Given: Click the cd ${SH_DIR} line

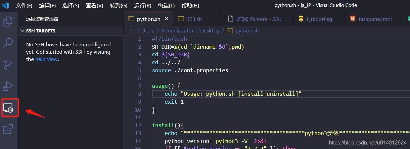Looking at the screenshot, I should click(171, 55).
